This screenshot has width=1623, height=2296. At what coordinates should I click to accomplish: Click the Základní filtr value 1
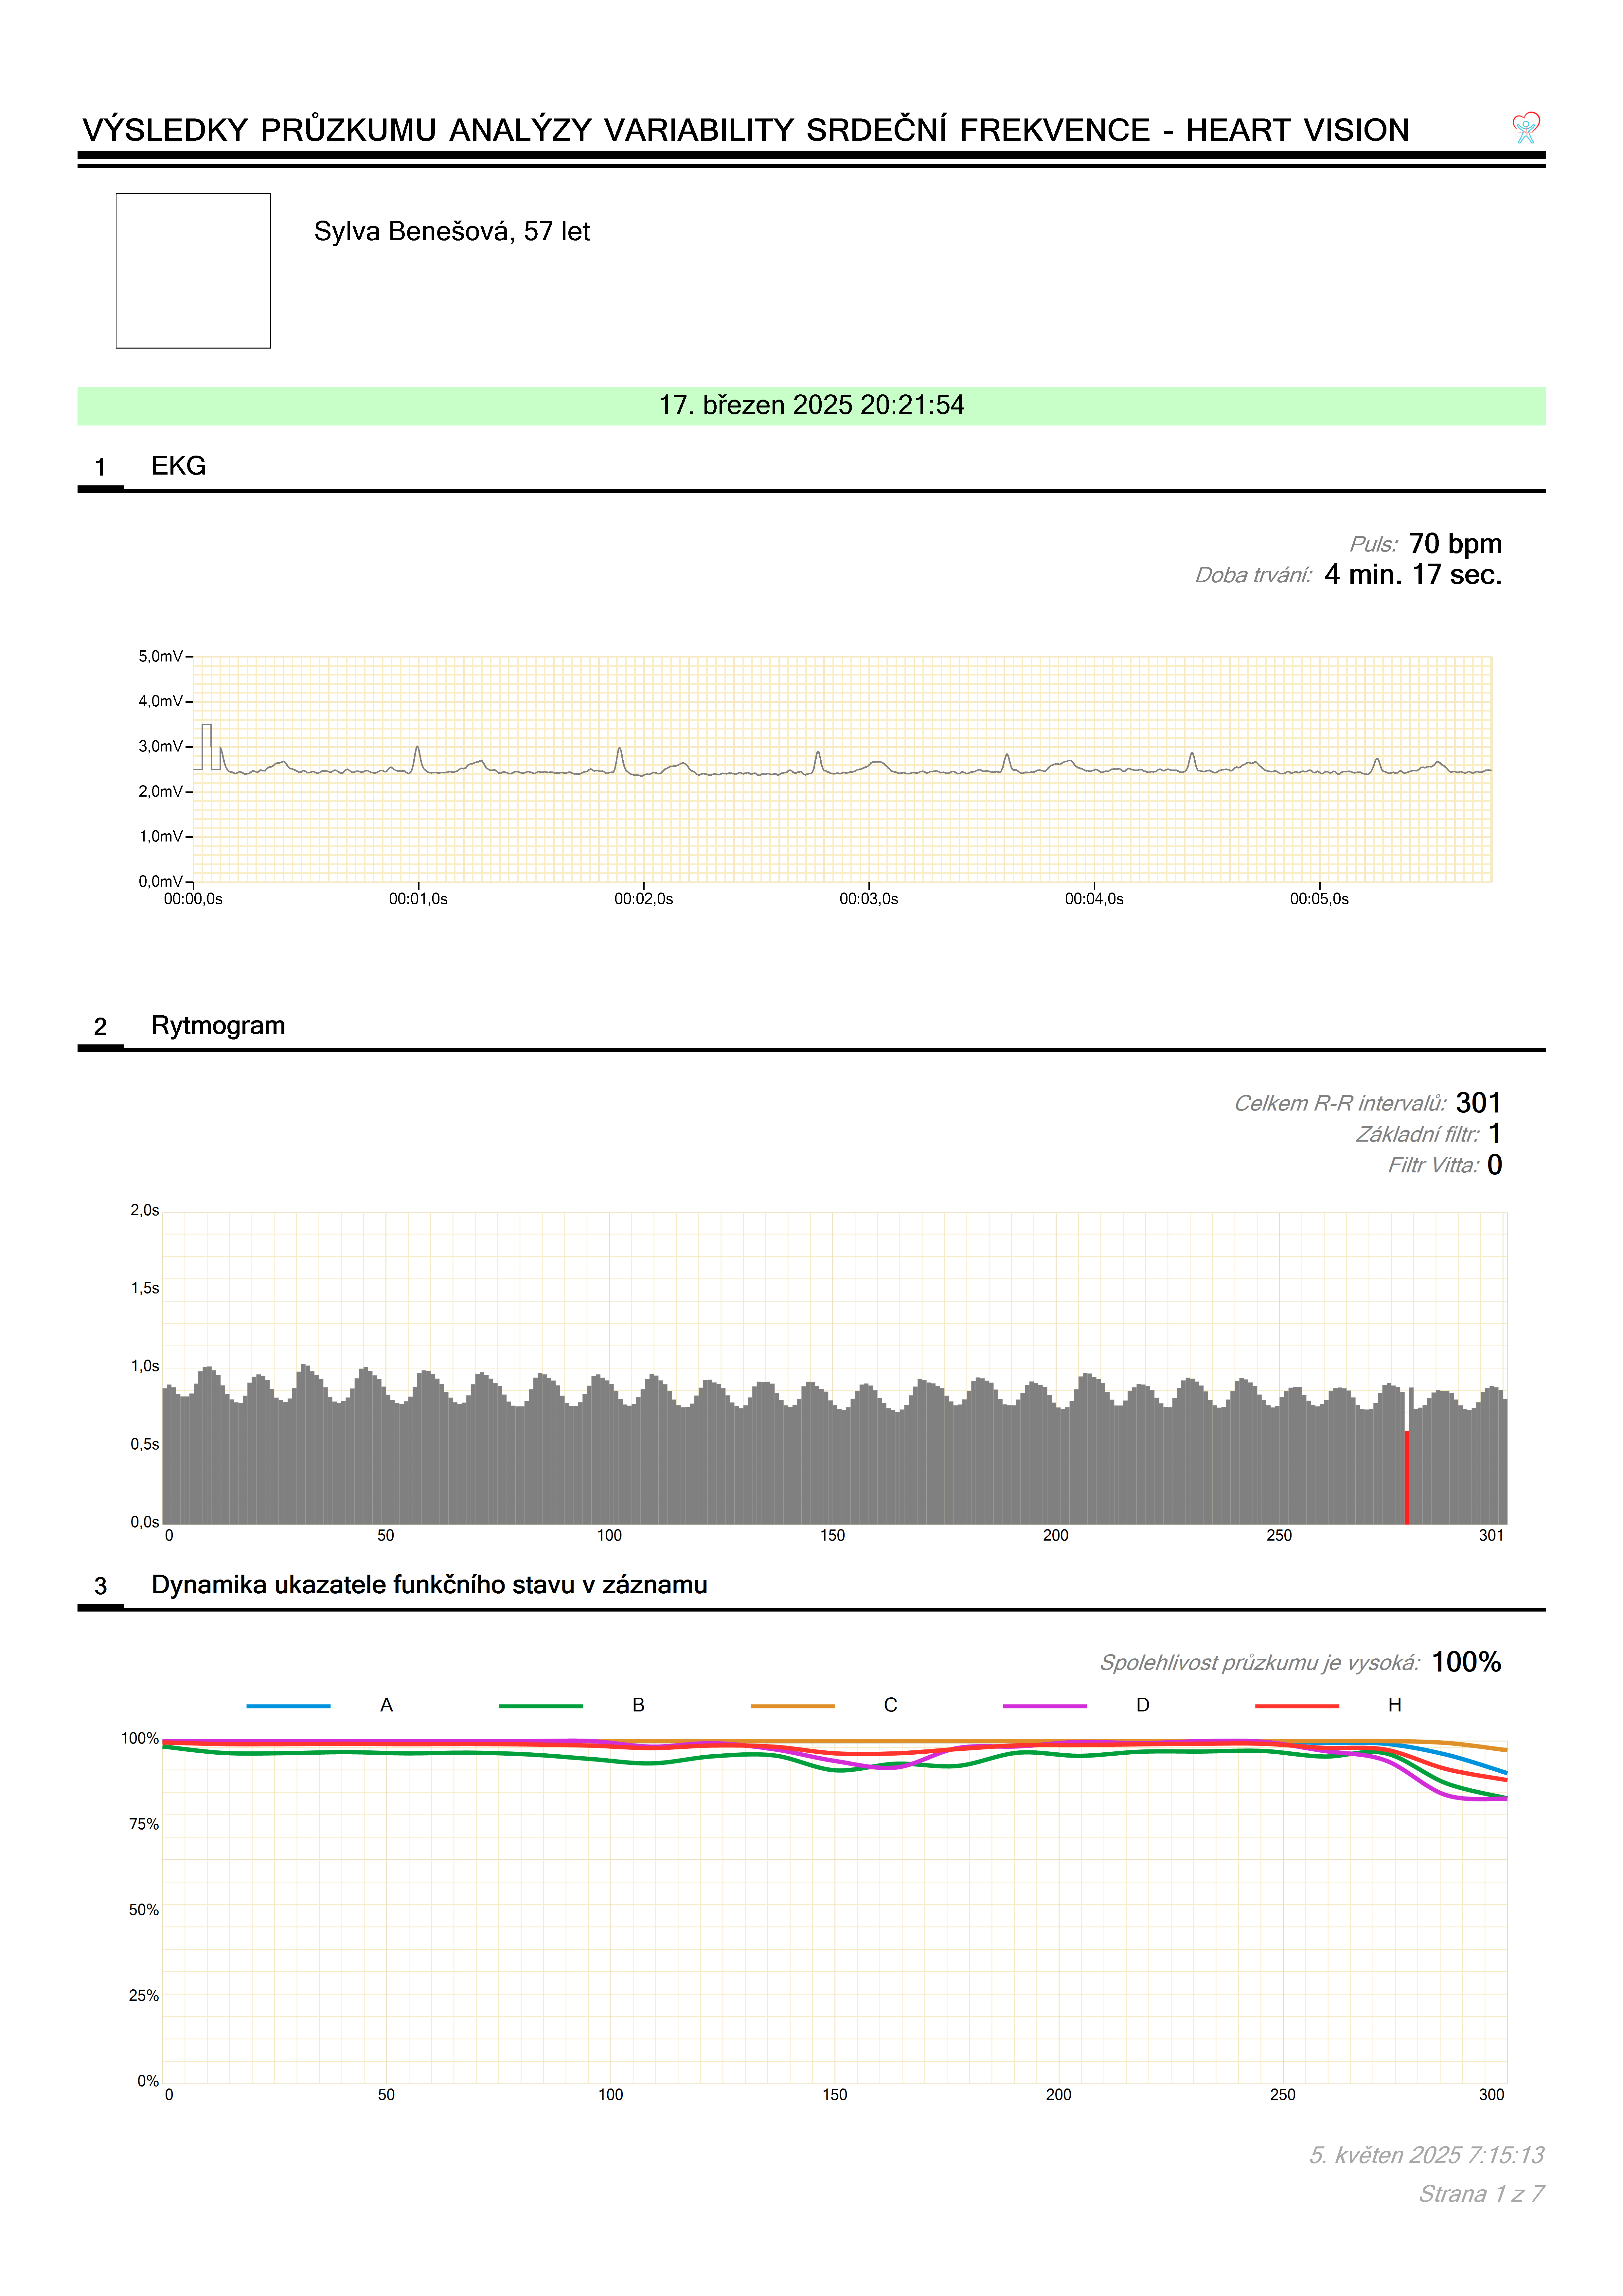click(1495, 1134)
